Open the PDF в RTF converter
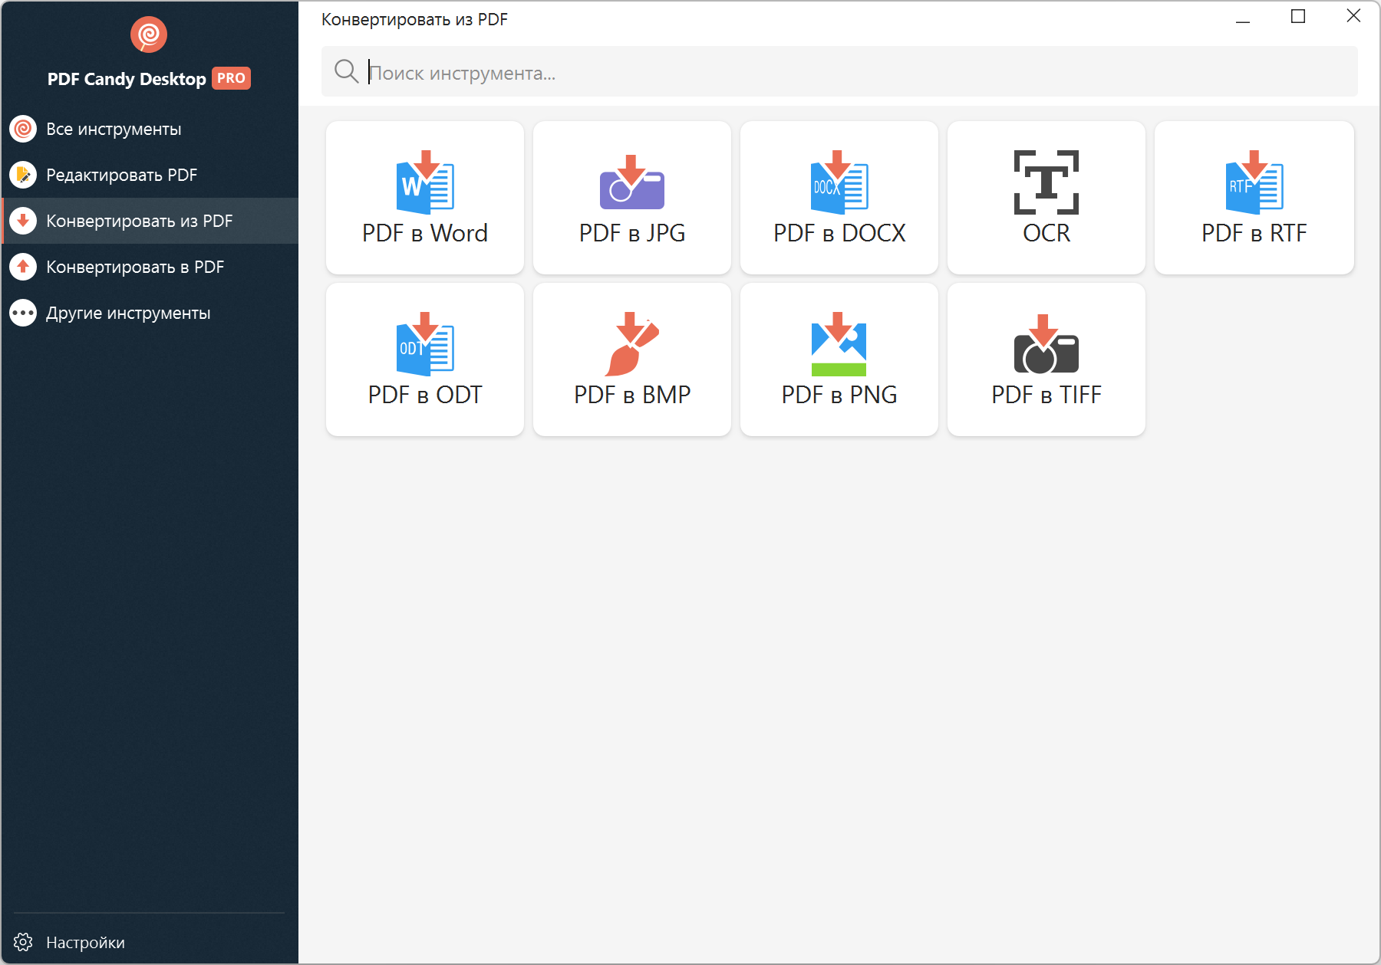The image size is (1381, 965). click(x=1254, y=198)
